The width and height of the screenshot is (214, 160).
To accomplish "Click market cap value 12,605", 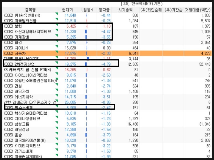I will (133, 64).
